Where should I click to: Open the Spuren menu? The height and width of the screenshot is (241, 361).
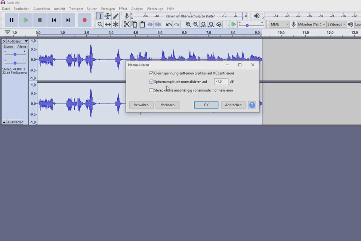click(92, 9)
